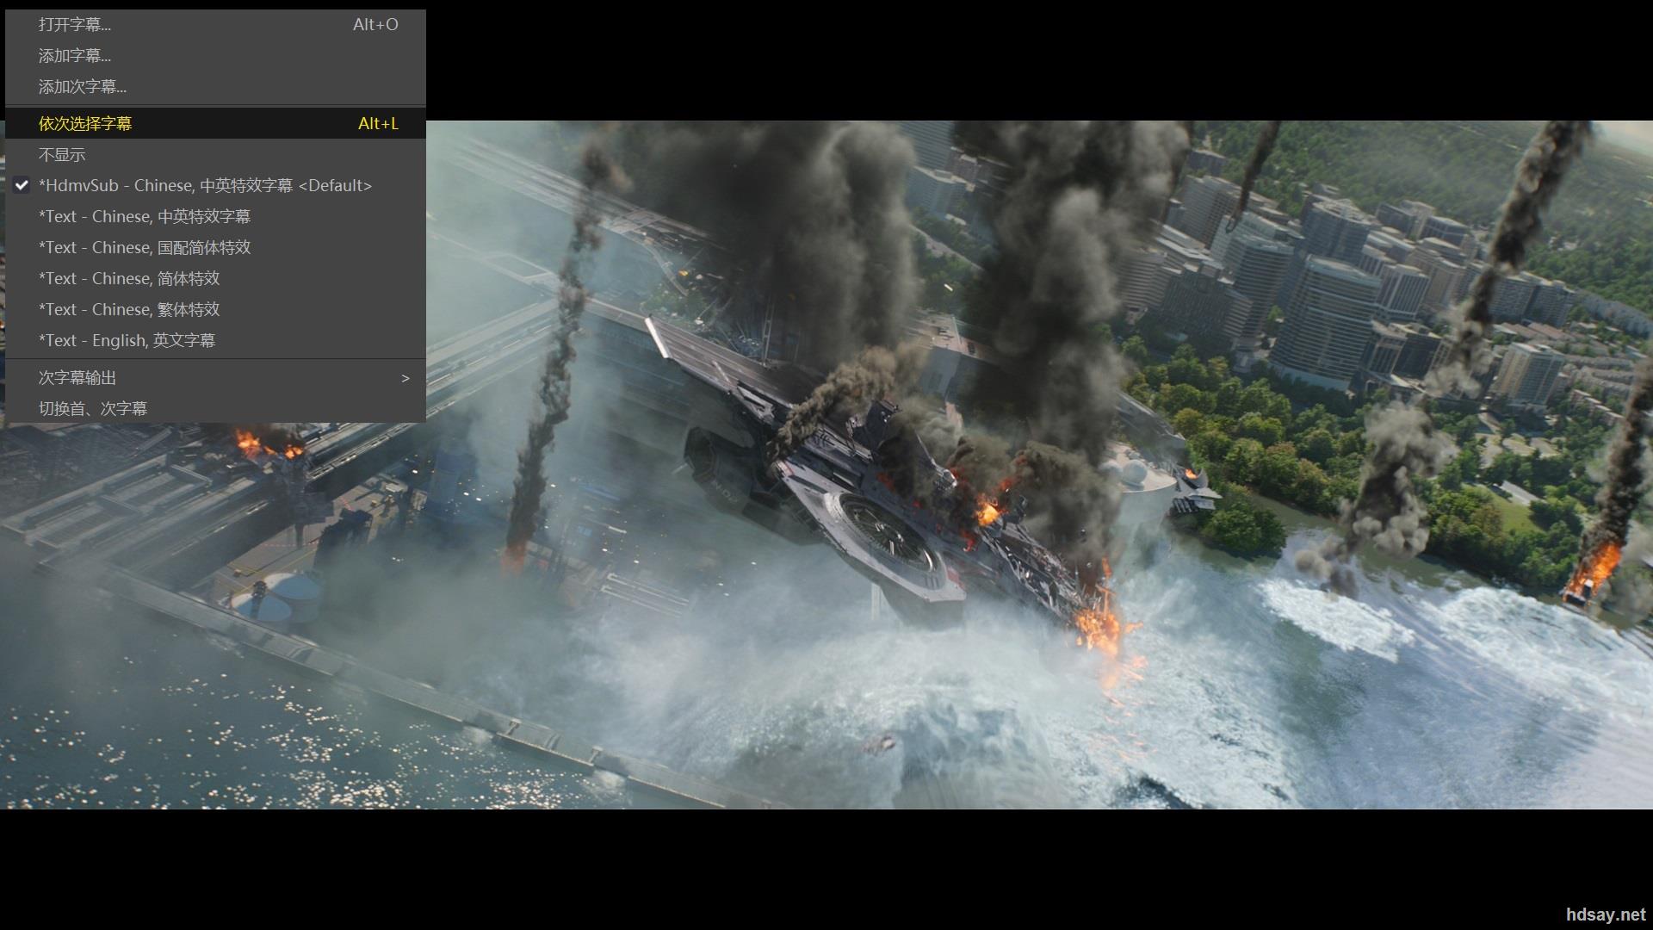Click the Alt+O shortcut text
Image resolution: width=1653 pixels, height=930 pixels.
click(x=375, y=25)
